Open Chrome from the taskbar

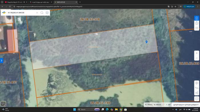coord(121,109)
